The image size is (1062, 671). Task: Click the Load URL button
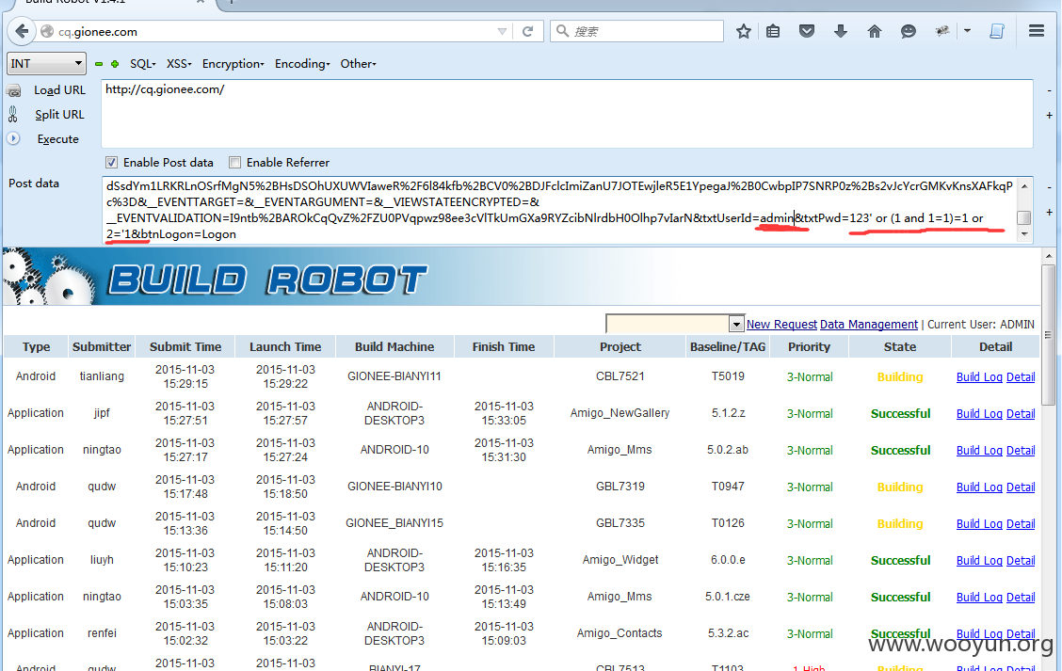[59, 90]
